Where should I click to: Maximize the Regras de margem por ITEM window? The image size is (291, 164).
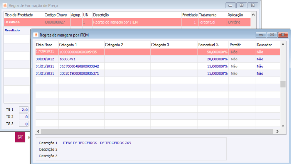(x=272, y=35)
